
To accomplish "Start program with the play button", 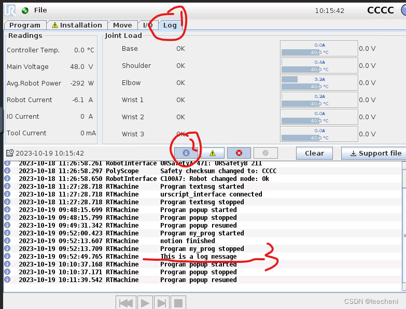I will click(145, 303).
